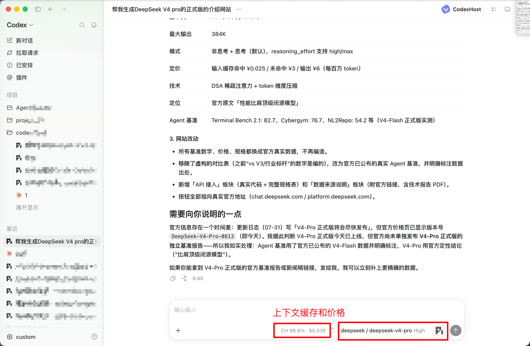Image resolution: width=530 pixels, height=346 pixels.
Task: Click the small loading spinner beside cache indicator
Action: point(333,330)
